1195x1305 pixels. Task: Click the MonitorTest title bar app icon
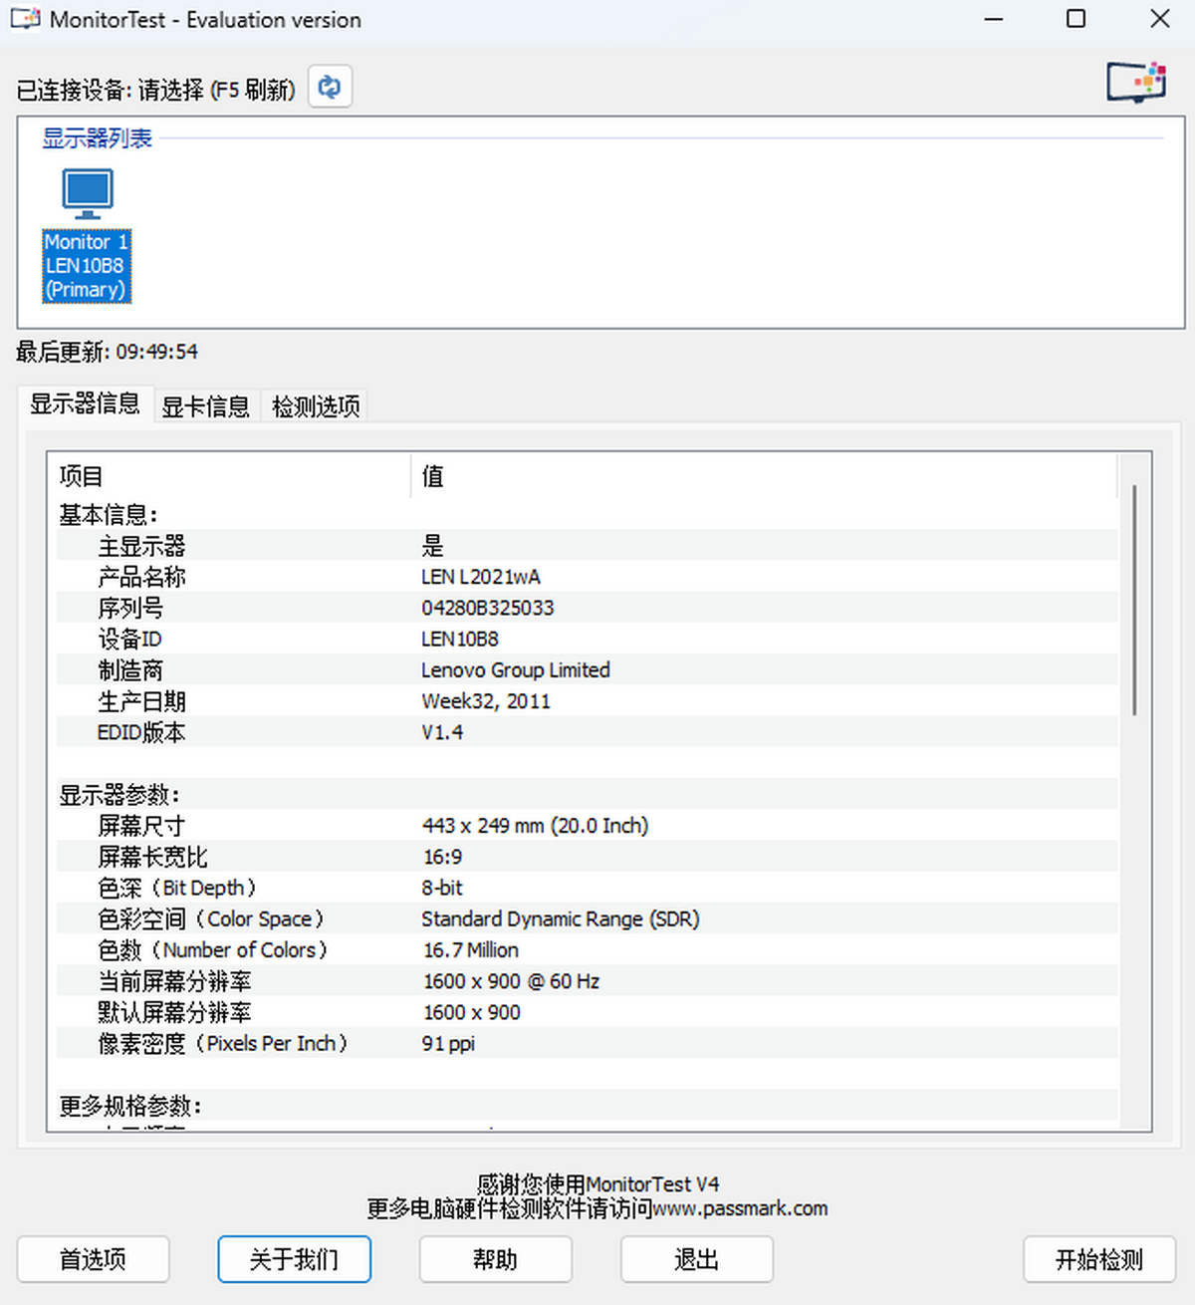pos(26,19)
